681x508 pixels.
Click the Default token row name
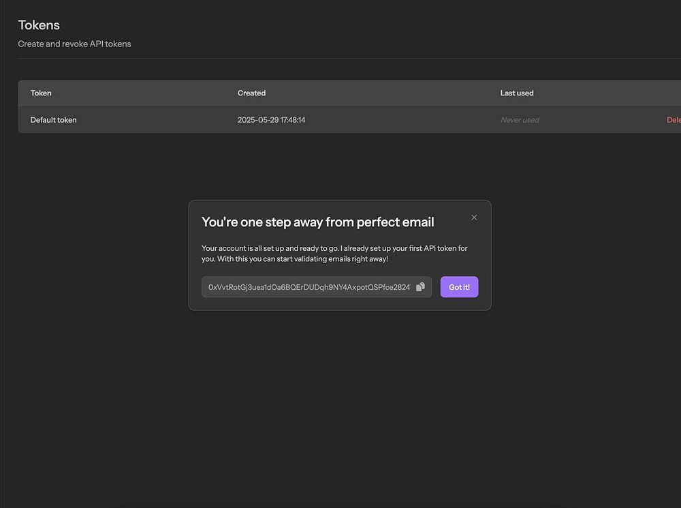click(x=53, y=120)
